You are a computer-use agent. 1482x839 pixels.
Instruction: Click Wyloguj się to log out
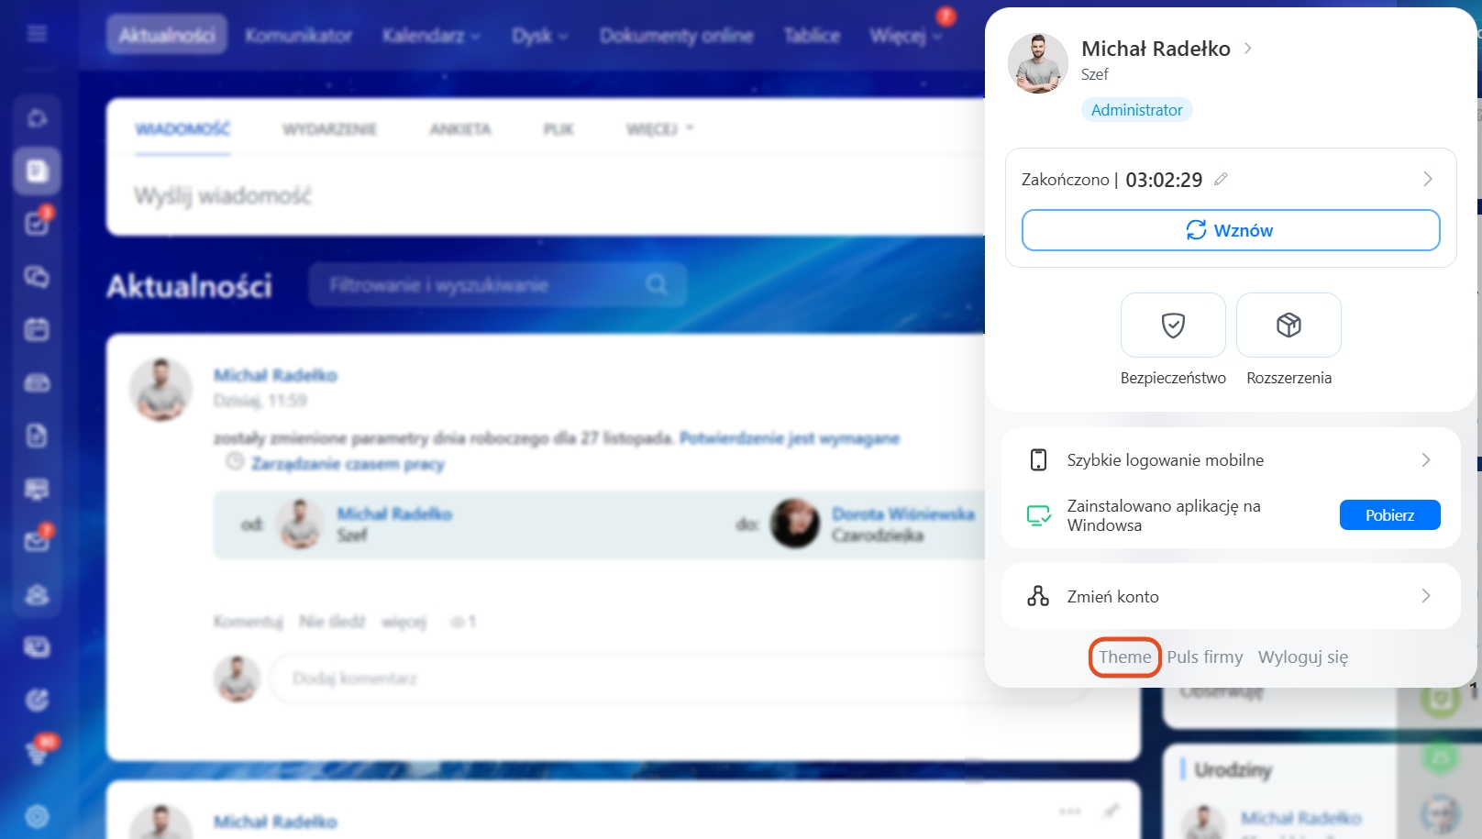tap(1302, 657)
